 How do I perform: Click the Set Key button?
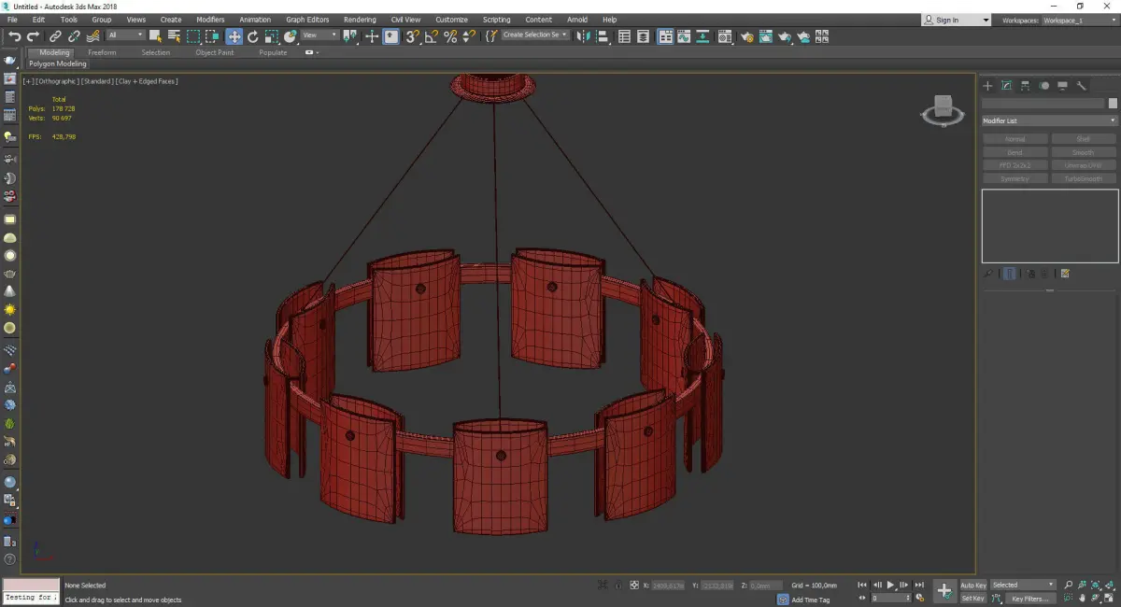(973, 599)
